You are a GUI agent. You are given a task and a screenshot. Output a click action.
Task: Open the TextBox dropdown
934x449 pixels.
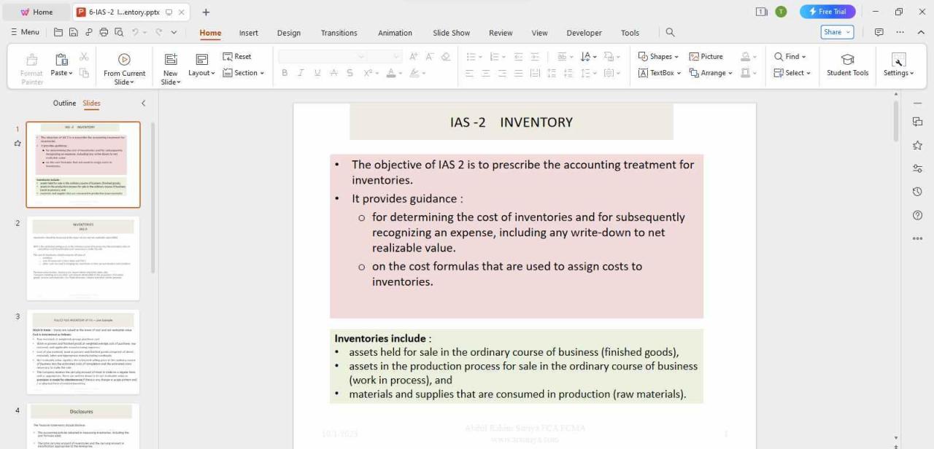pyautogui.click(x=660, y=73)
